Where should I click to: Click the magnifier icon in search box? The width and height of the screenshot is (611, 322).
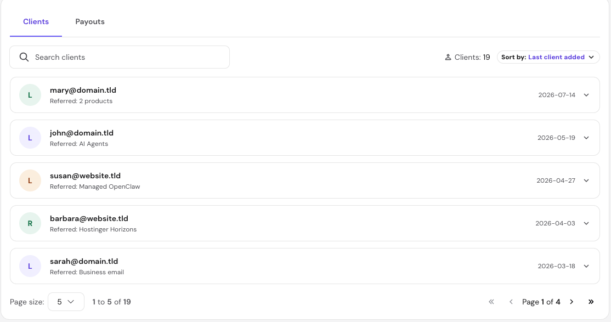click(24, 57)
